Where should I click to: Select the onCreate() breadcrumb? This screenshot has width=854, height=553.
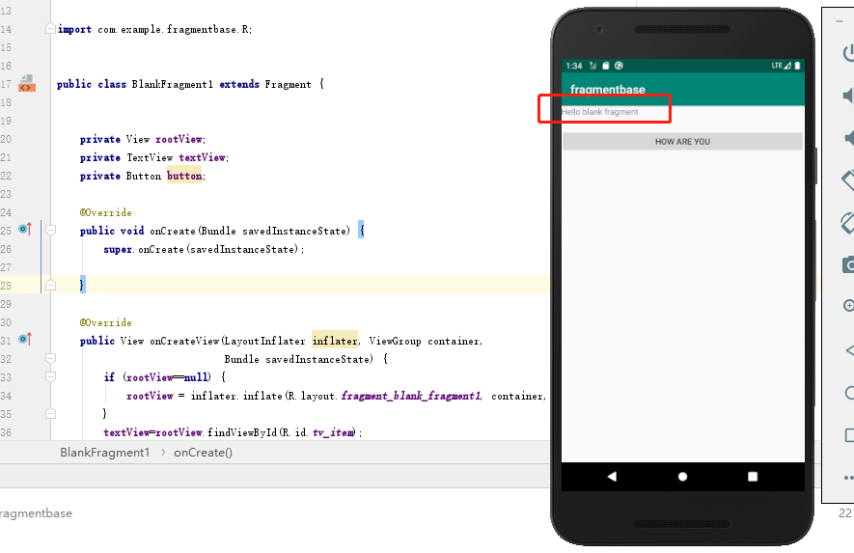click(204, 453)
